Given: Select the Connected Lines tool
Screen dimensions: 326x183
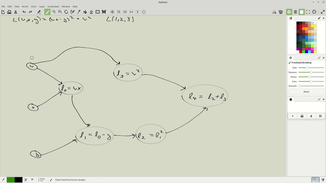Looking at the screenshot, I should tap(60, 12).
